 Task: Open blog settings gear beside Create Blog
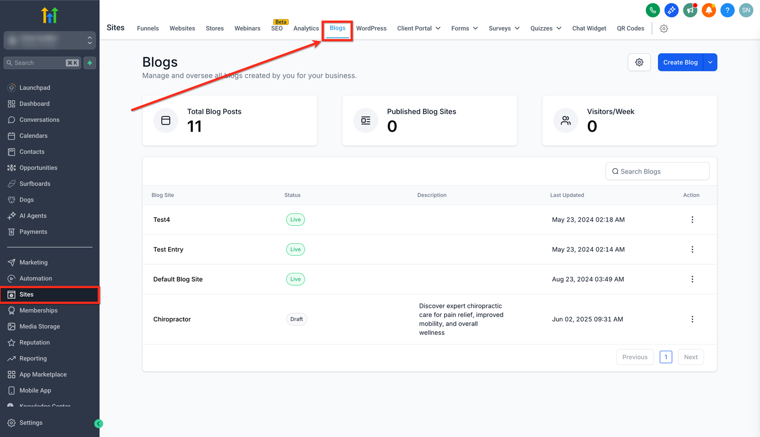[x=639, y=62]
